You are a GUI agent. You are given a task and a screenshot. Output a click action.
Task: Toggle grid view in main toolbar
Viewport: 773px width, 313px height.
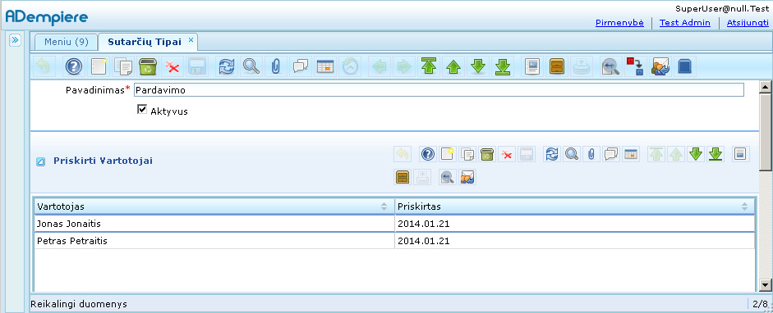324,66
